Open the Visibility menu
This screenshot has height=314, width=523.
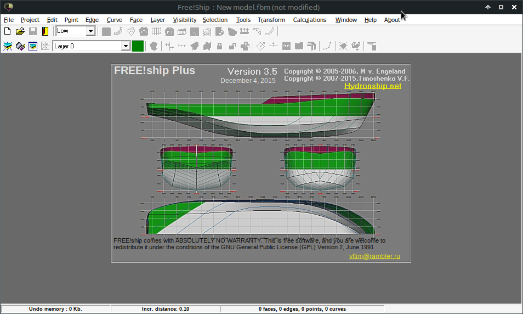(185, 20)
